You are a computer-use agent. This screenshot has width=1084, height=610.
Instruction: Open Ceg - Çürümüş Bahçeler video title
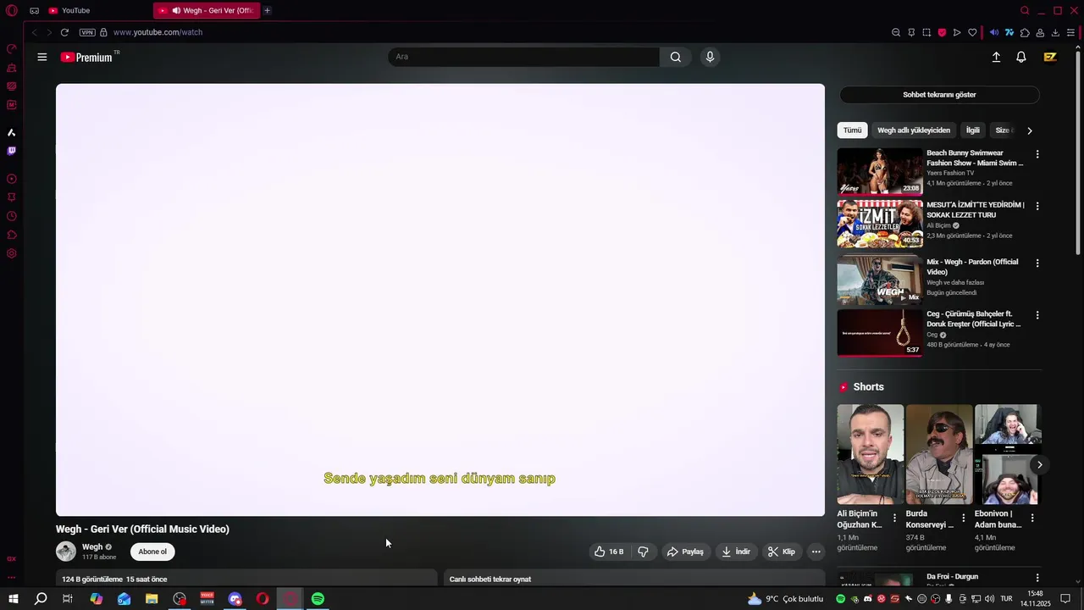(x=973, y=319)
